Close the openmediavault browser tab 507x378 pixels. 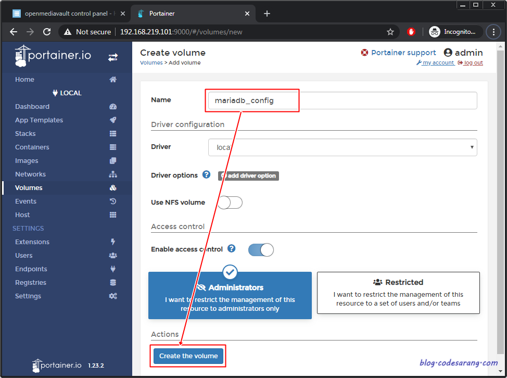pyautogui.click(x=122, y=14)
